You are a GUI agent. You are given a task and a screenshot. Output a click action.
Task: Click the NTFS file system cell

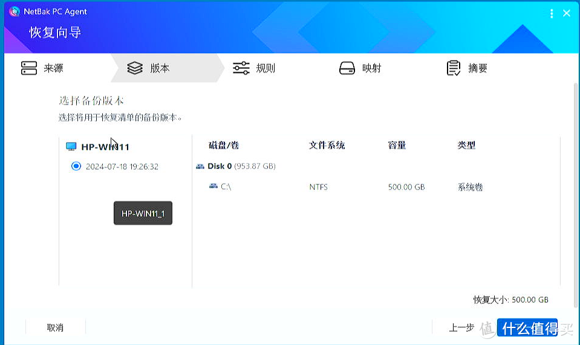click(x=319, y=187)
